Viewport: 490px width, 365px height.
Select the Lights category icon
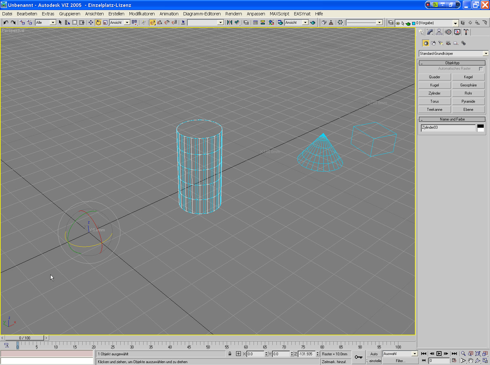point(441,43)
